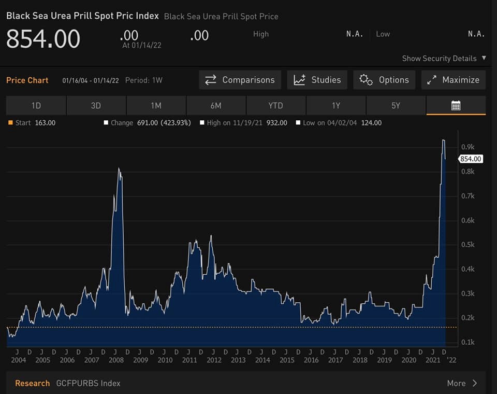This screenshot has height=394, width=497.
Task: Select the YTD timeframe tab
Action: pos(275,106)
